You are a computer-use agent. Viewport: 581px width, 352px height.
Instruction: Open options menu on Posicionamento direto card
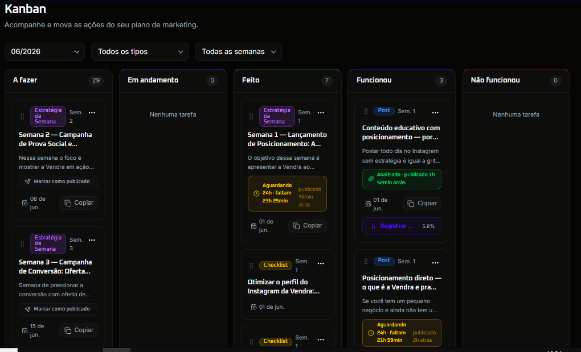tap(435, 263)
